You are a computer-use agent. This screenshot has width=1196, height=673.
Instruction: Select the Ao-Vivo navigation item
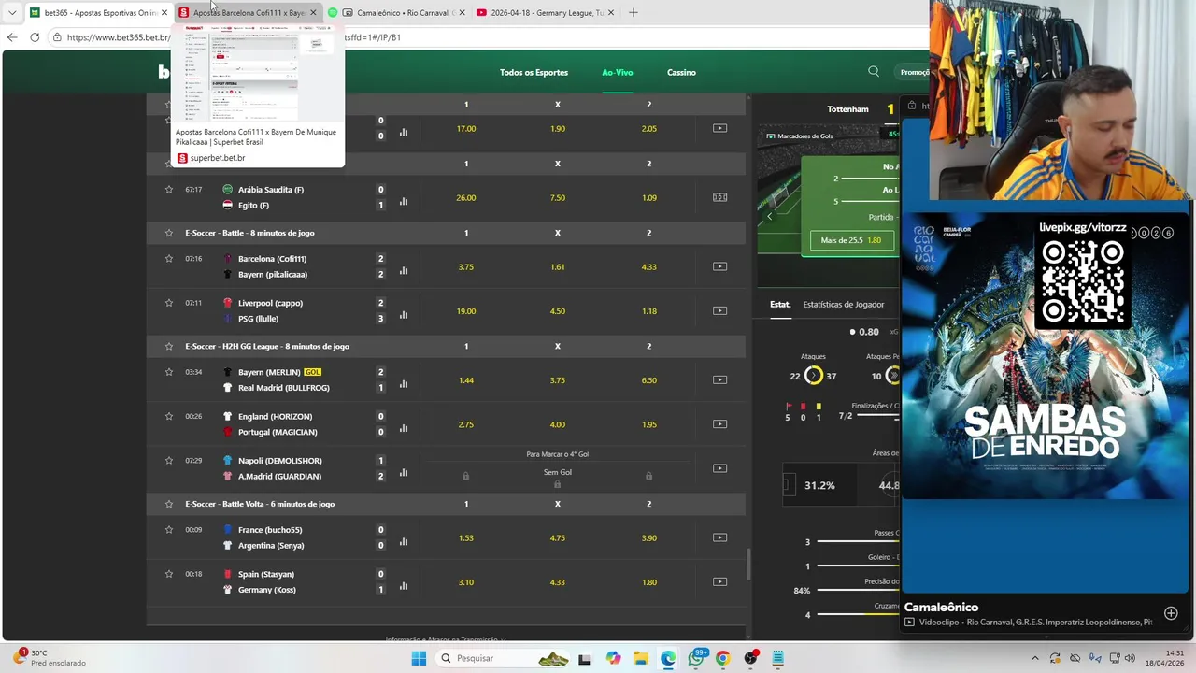pyautogui.click(x=618, y=72)
